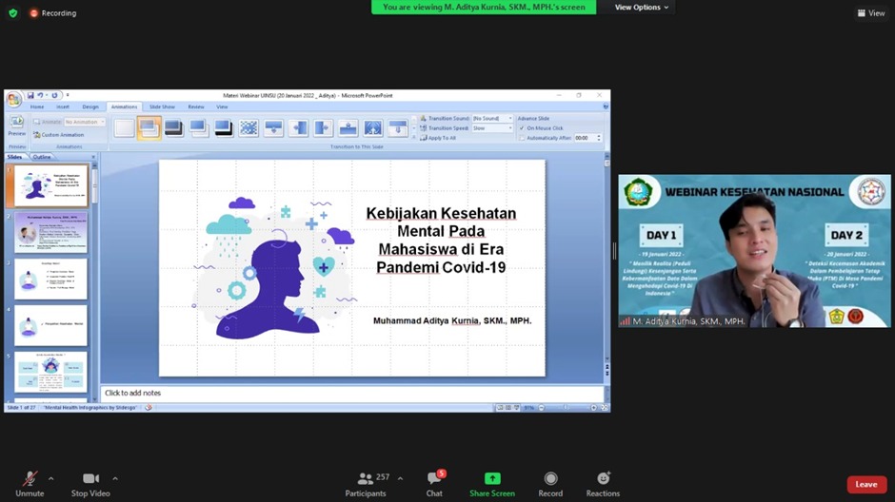The width and height of the screenshot is (895, 502).
Task: Preview the slide animation
Action: [16, 125]
